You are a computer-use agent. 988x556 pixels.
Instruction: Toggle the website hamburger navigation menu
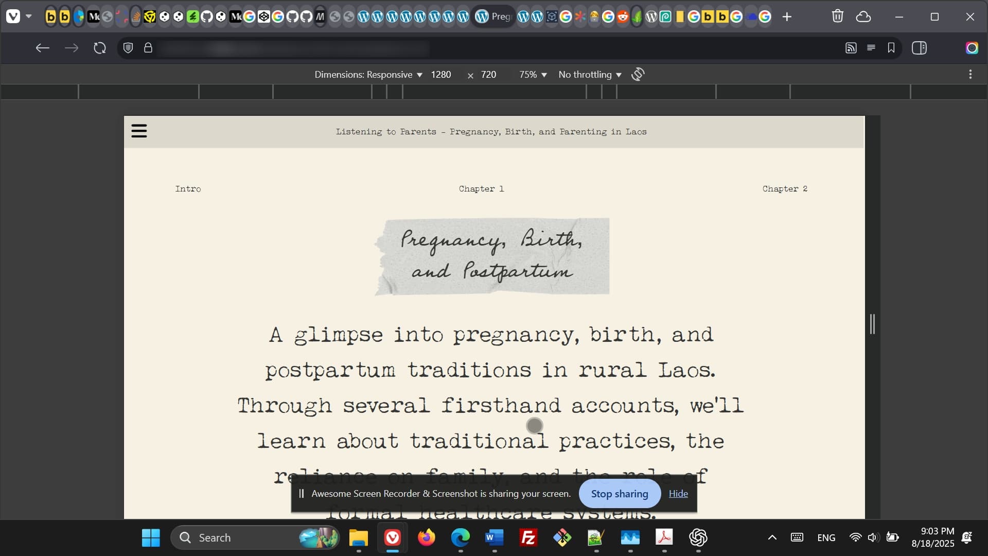139,131
